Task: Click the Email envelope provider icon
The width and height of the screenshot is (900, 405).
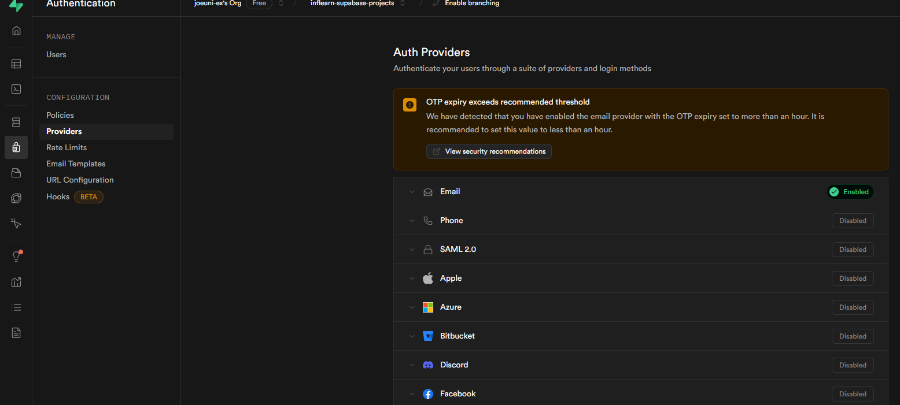Action: (x=428, y=192)
